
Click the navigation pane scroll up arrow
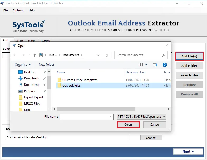click(x=49, y=72)
